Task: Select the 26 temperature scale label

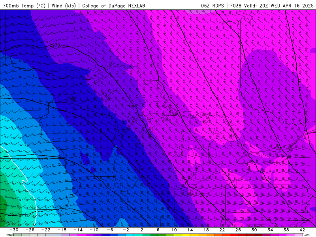Action: 238,230
